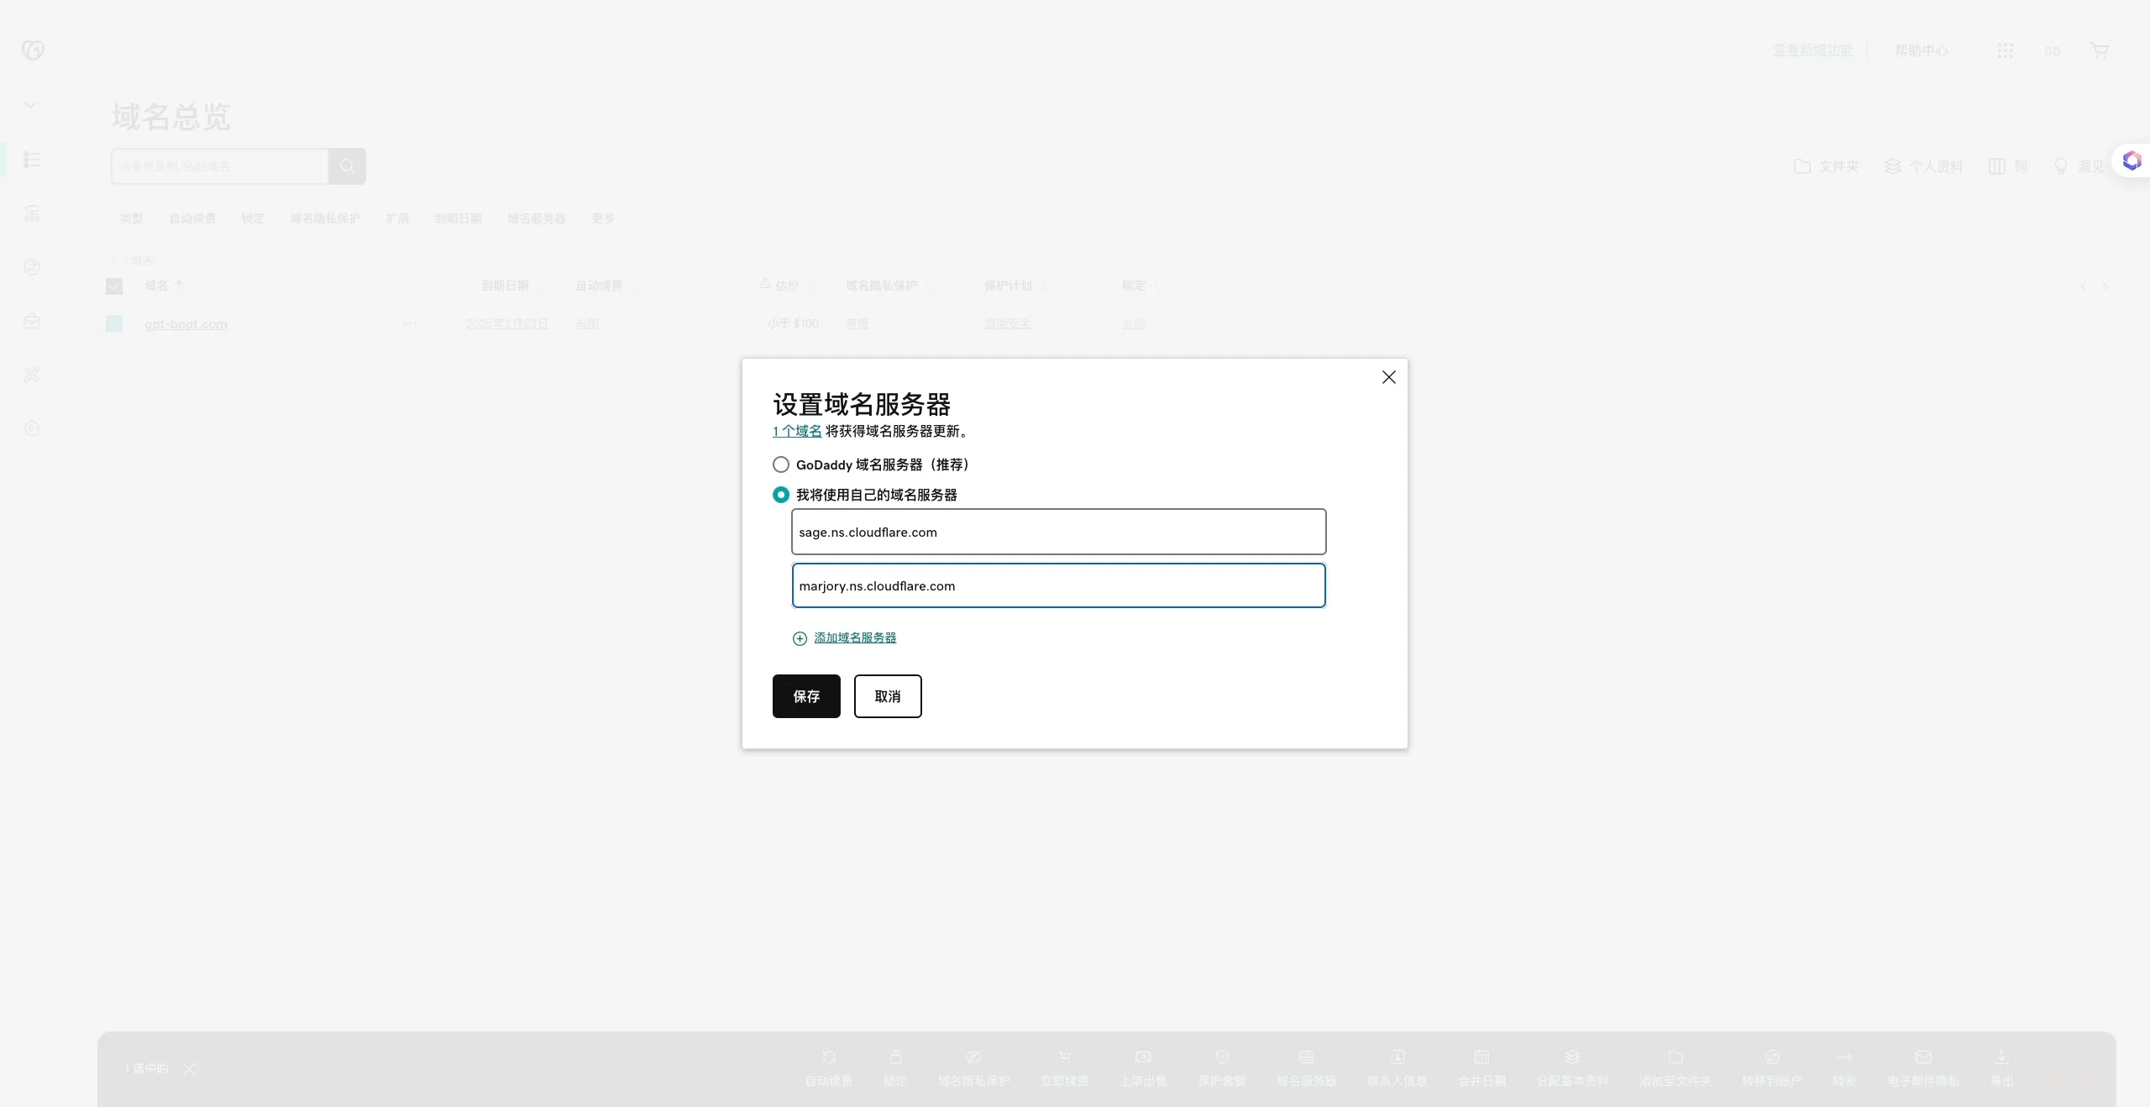Expand the sidebar chevron below the logo
The height and width of the screenshot is (1107, 2150).
tap(30, 105)
